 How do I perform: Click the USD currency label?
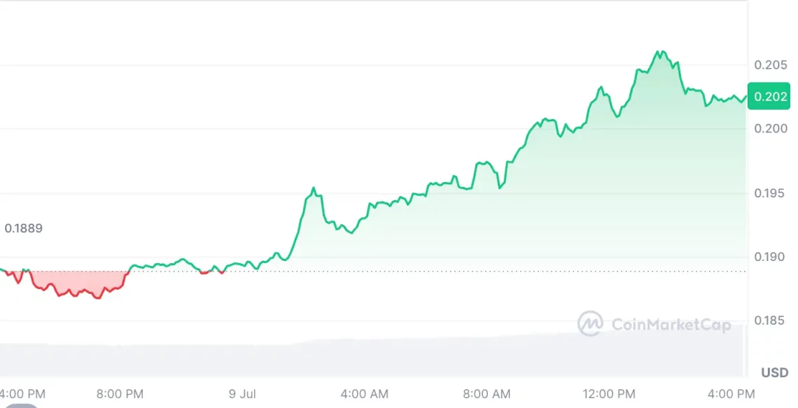coord(775,372)
